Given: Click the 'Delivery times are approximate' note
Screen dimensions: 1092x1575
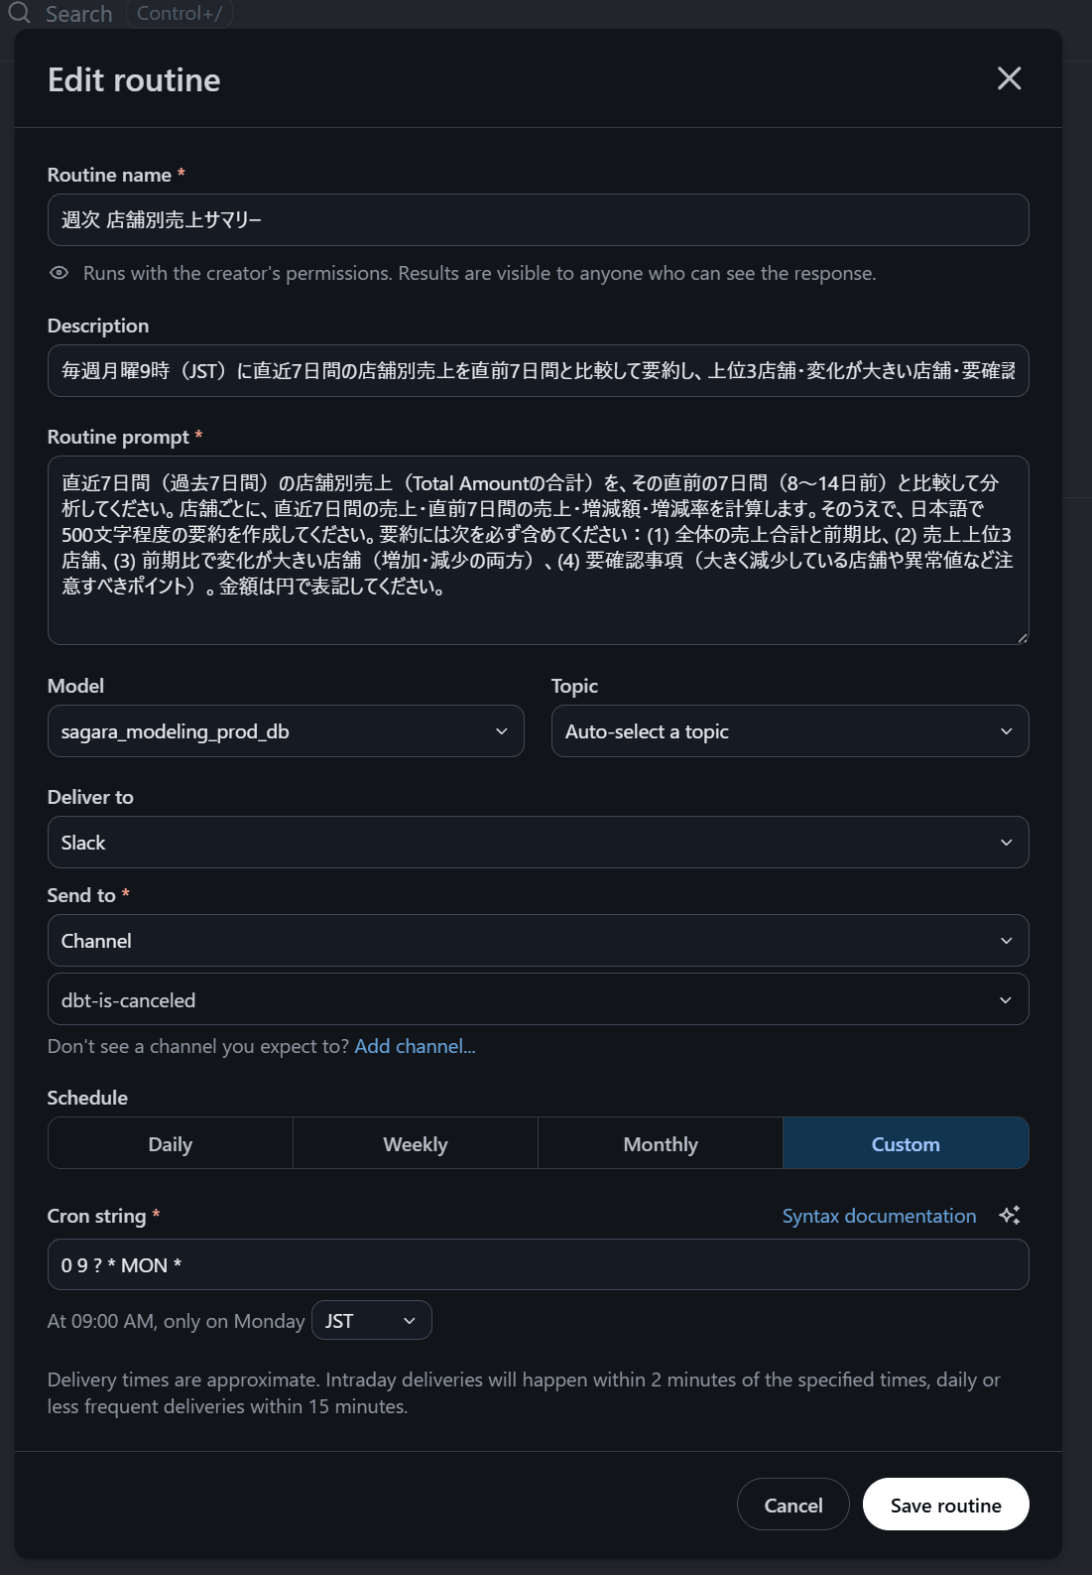Looking at the screenshot, I should coord(524,1392).
